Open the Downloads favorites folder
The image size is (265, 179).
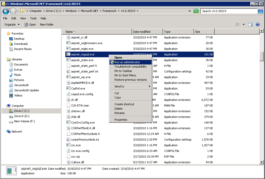(21, 44)
